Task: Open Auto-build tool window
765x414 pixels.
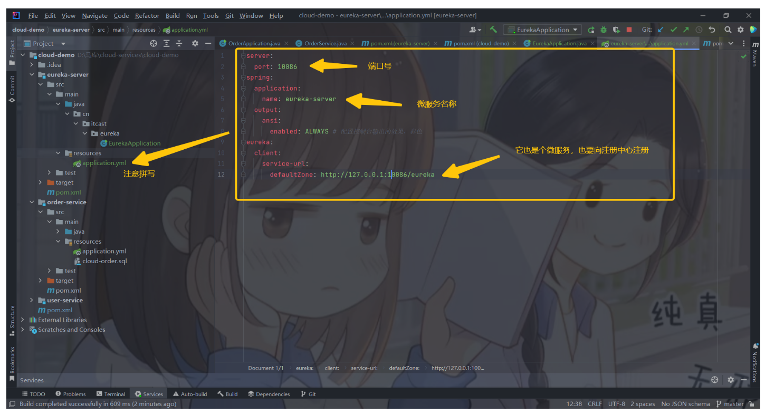Action: click(190, 394)
